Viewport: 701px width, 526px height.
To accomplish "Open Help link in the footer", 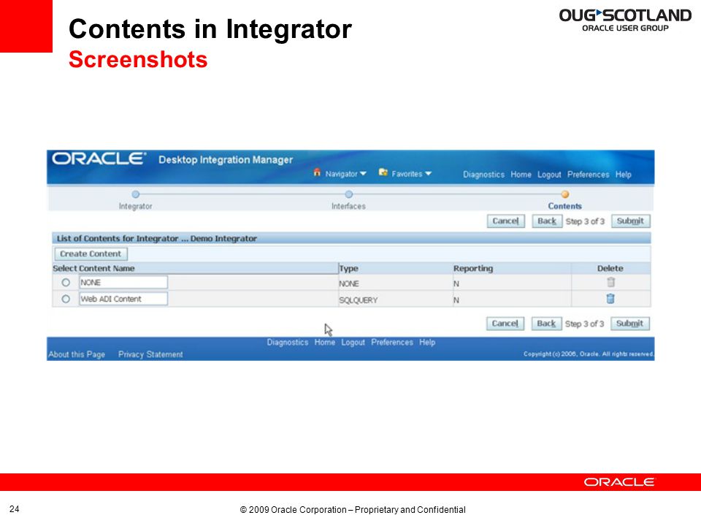I will coord(427,342).
